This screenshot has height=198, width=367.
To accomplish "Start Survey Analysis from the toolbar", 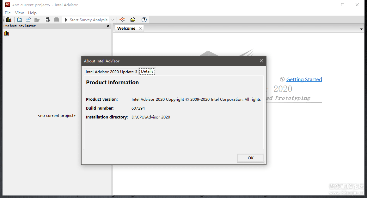I will (86, 20).
